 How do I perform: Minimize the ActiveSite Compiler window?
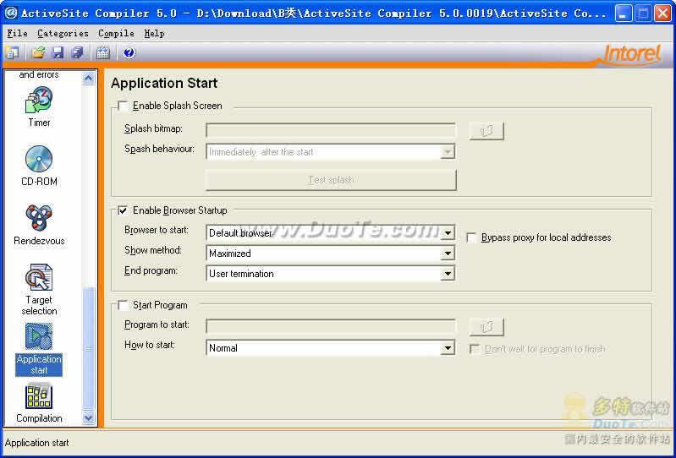[623, 14]
